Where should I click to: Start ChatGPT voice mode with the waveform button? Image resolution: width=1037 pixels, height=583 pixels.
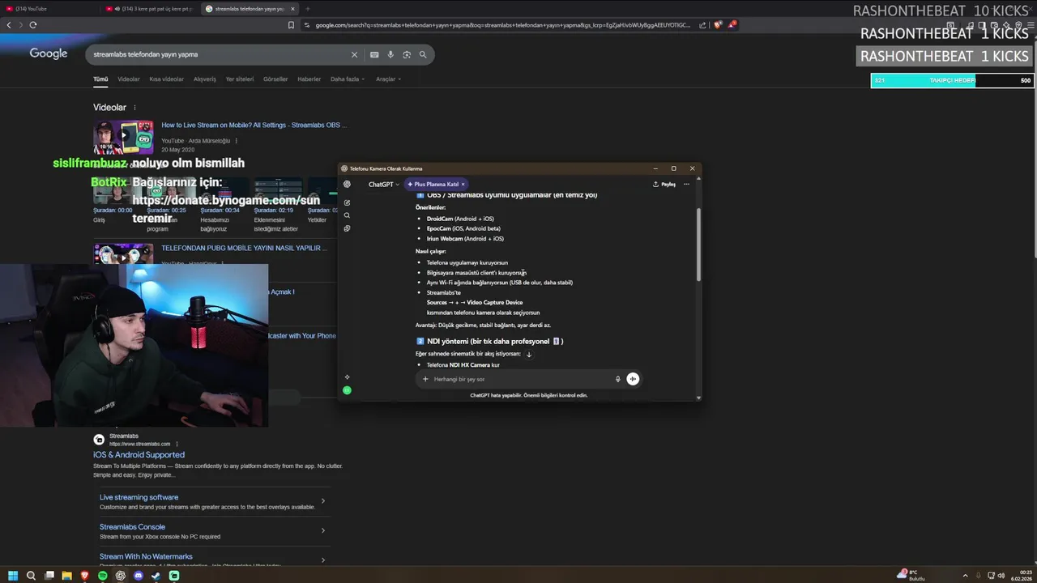point(633,379)
